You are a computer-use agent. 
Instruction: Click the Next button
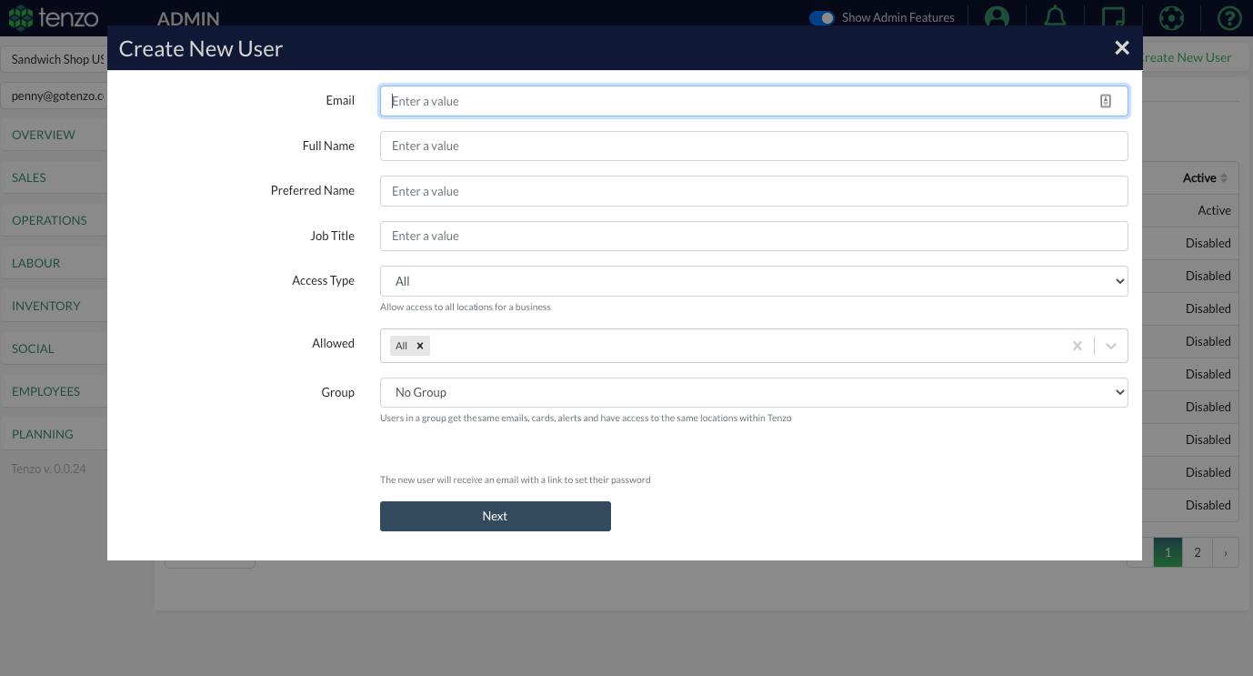496,516
